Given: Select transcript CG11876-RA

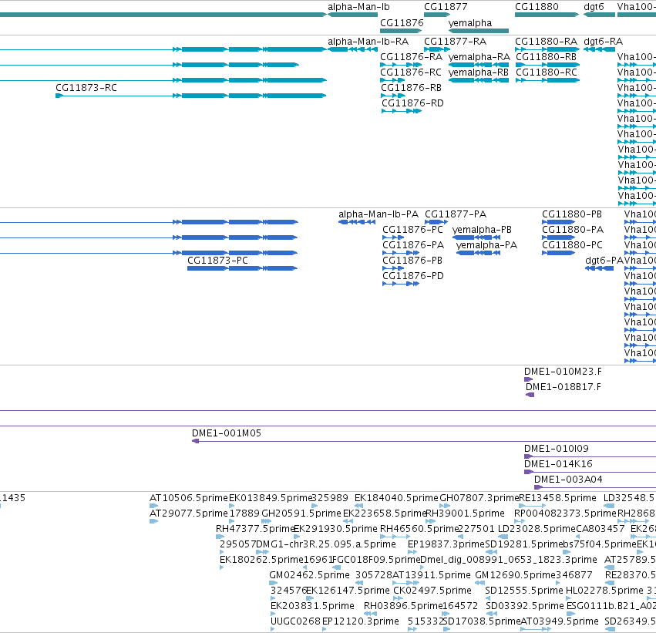Looking at the screenshot, I should 411,57.
